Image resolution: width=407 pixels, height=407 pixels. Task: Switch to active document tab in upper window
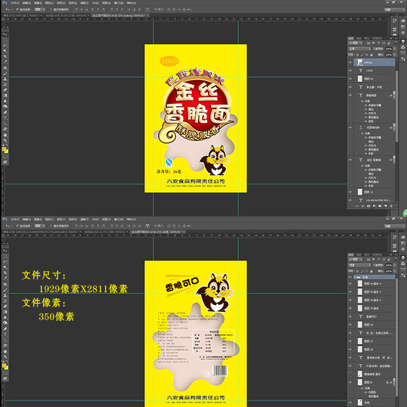click(119, 16)
